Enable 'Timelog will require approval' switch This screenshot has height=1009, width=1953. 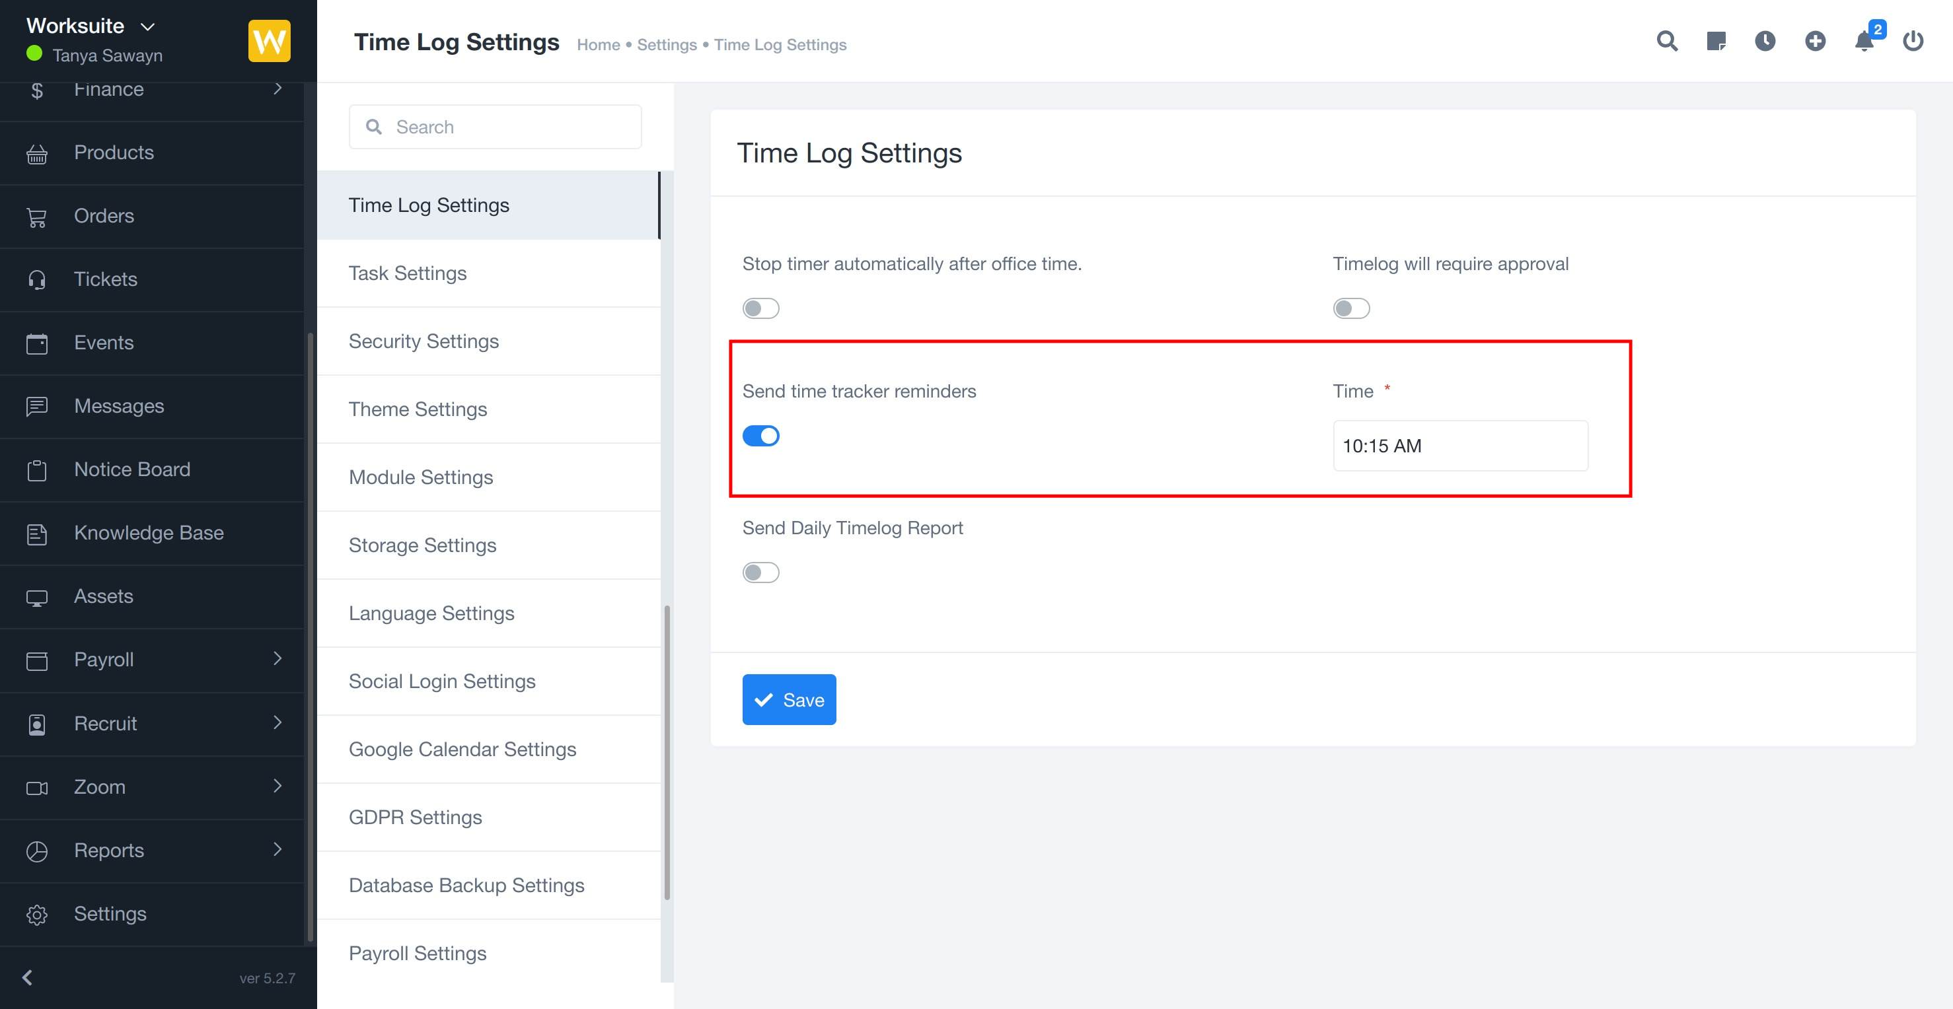(1351, 308)
